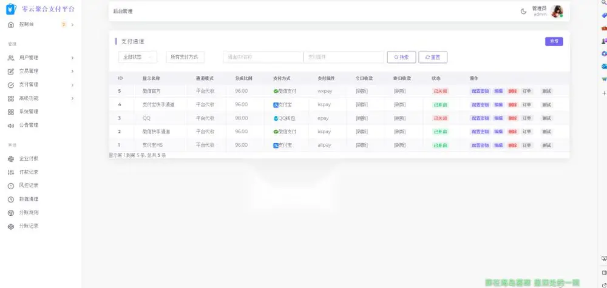This screenshot has width=607, height=288.
Task: Expand the 交易管理 submenu chevron
Action: point(72,72)
